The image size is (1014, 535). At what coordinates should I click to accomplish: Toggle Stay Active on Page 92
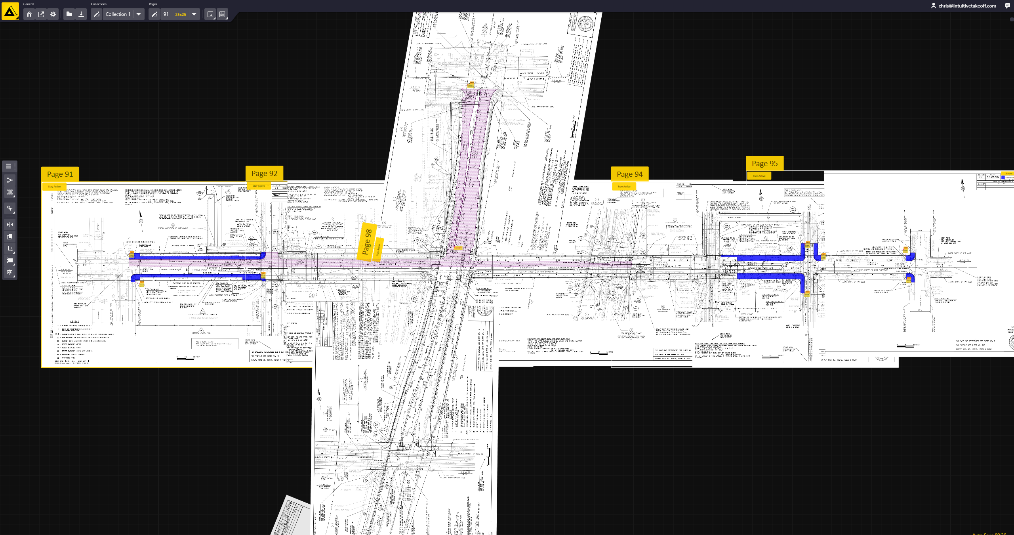259,185
